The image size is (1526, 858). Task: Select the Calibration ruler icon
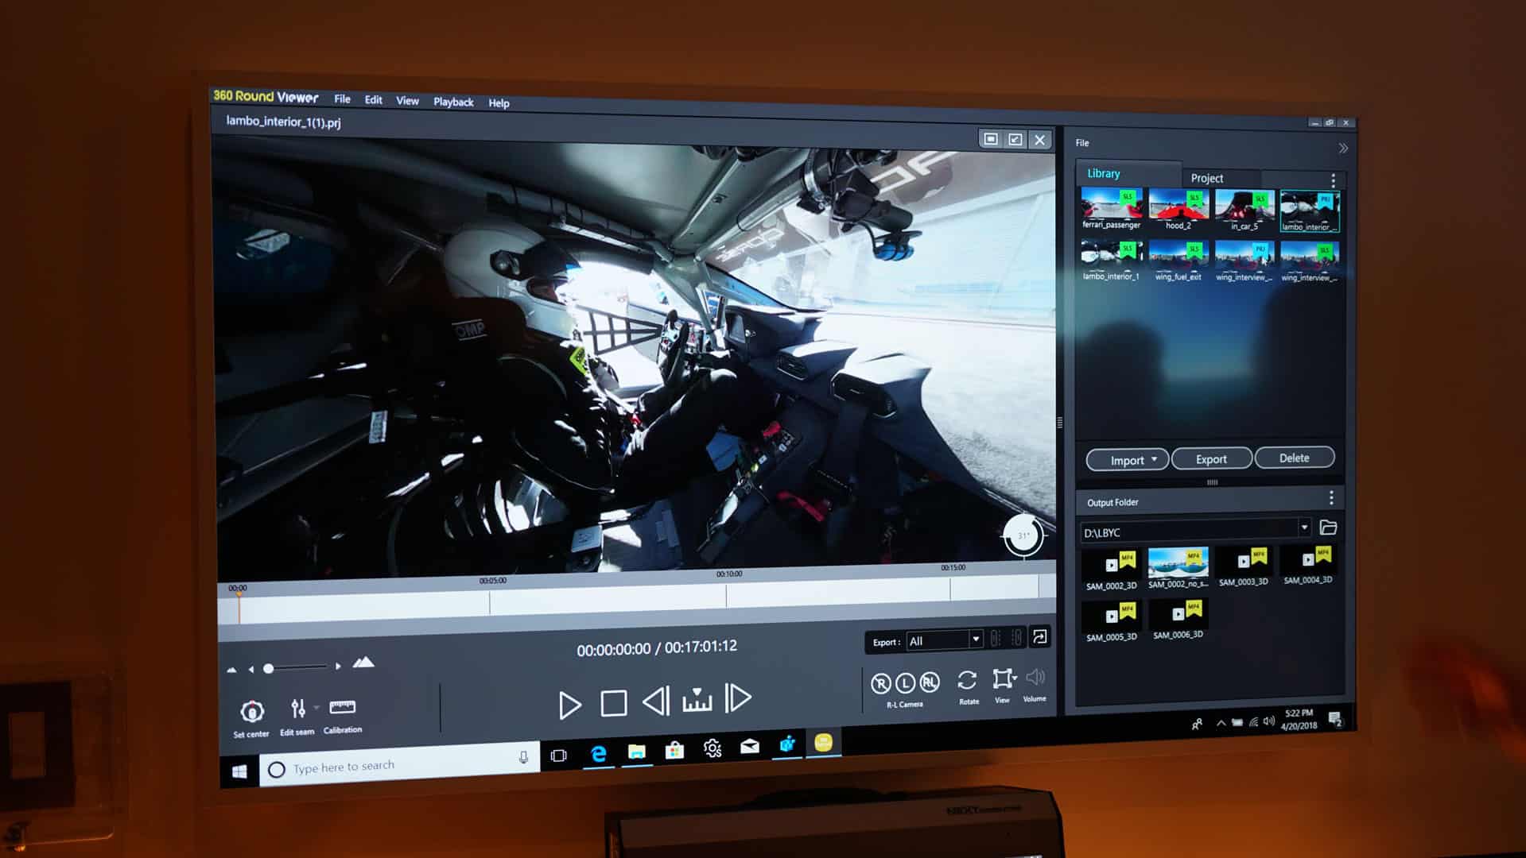coord(343,706)
